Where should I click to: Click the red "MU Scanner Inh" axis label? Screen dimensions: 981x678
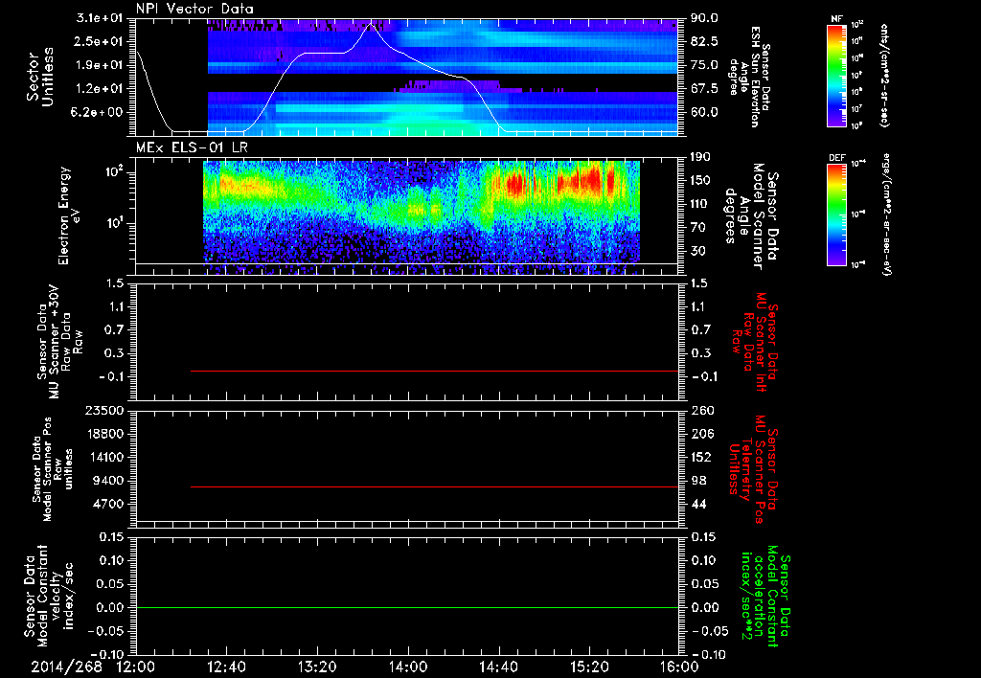click(x=761, y=342)
